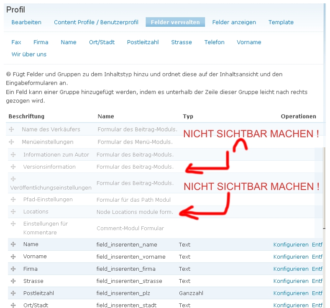Open the Felder anzeigen tab
Screen dimensions: 330x308
[234, 22]
